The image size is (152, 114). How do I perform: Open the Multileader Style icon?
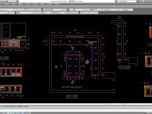coord(119,9)
